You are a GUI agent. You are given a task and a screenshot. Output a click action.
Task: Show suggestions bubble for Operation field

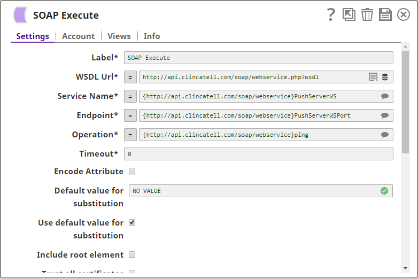[x=384, y=135]
